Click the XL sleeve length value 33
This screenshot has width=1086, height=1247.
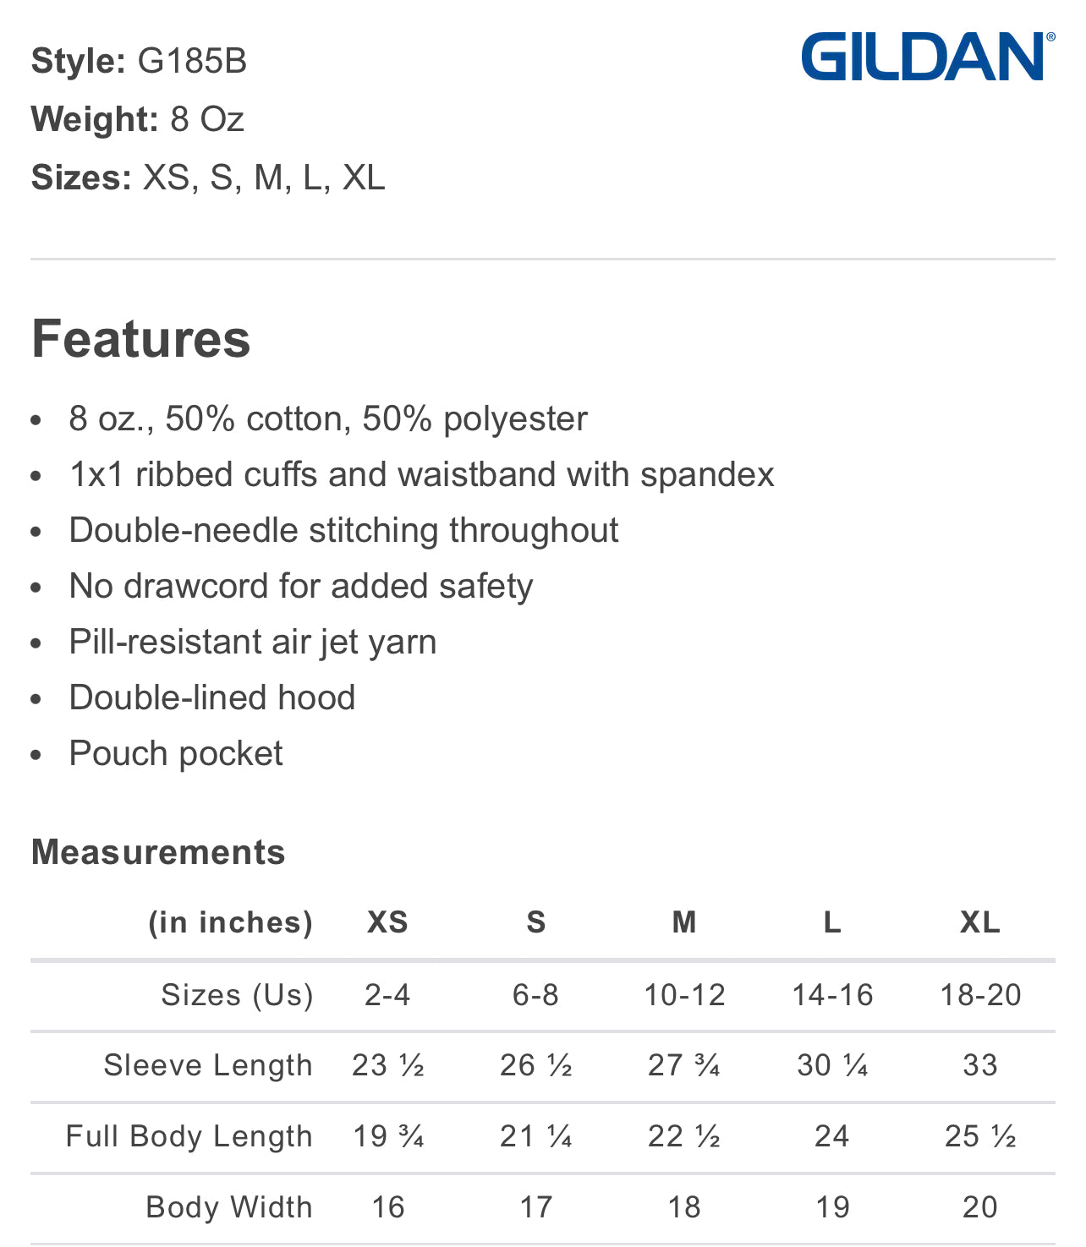(x=979, y=1065)
